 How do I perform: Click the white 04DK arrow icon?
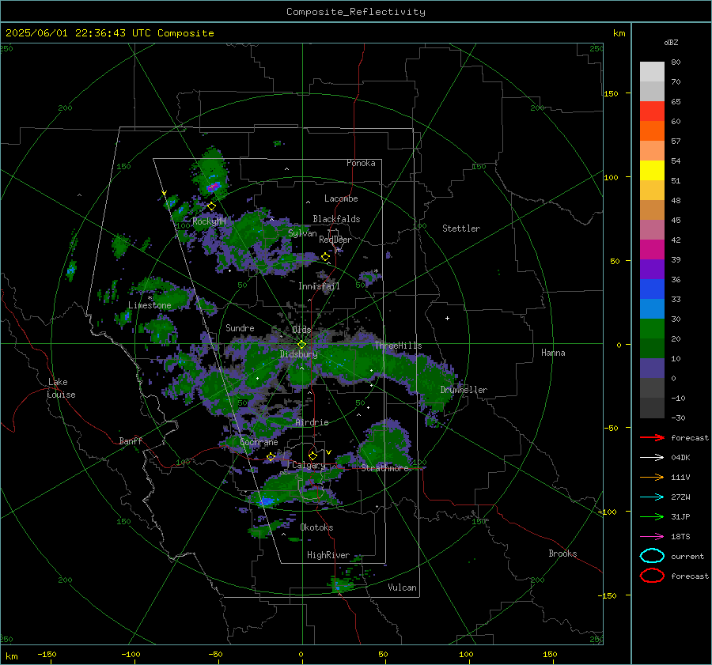pyautogui.click(x=652, y=458)
